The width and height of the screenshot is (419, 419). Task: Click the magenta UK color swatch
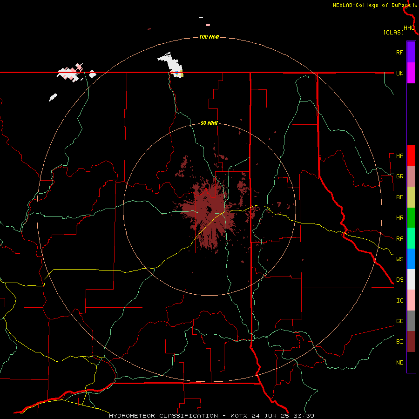tap(411, 73)
